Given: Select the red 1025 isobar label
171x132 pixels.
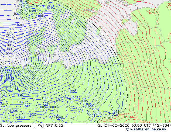Looking at the screenshot, I should [x=152, y=13].
